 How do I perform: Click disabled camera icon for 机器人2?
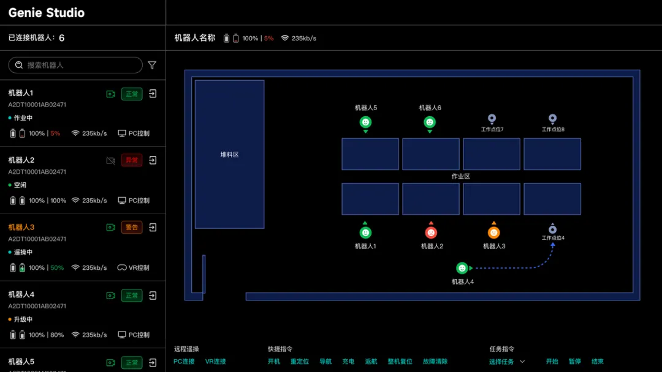pos(110,160)
